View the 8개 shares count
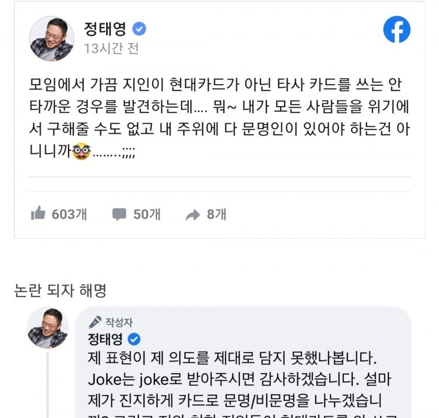The image size is (439, 418). coord(216,214)
